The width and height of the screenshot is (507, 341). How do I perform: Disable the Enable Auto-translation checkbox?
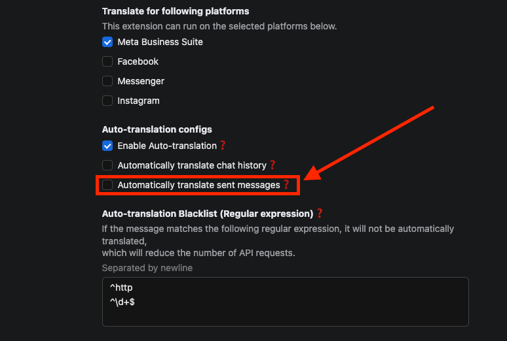click(x=107, y=146)
